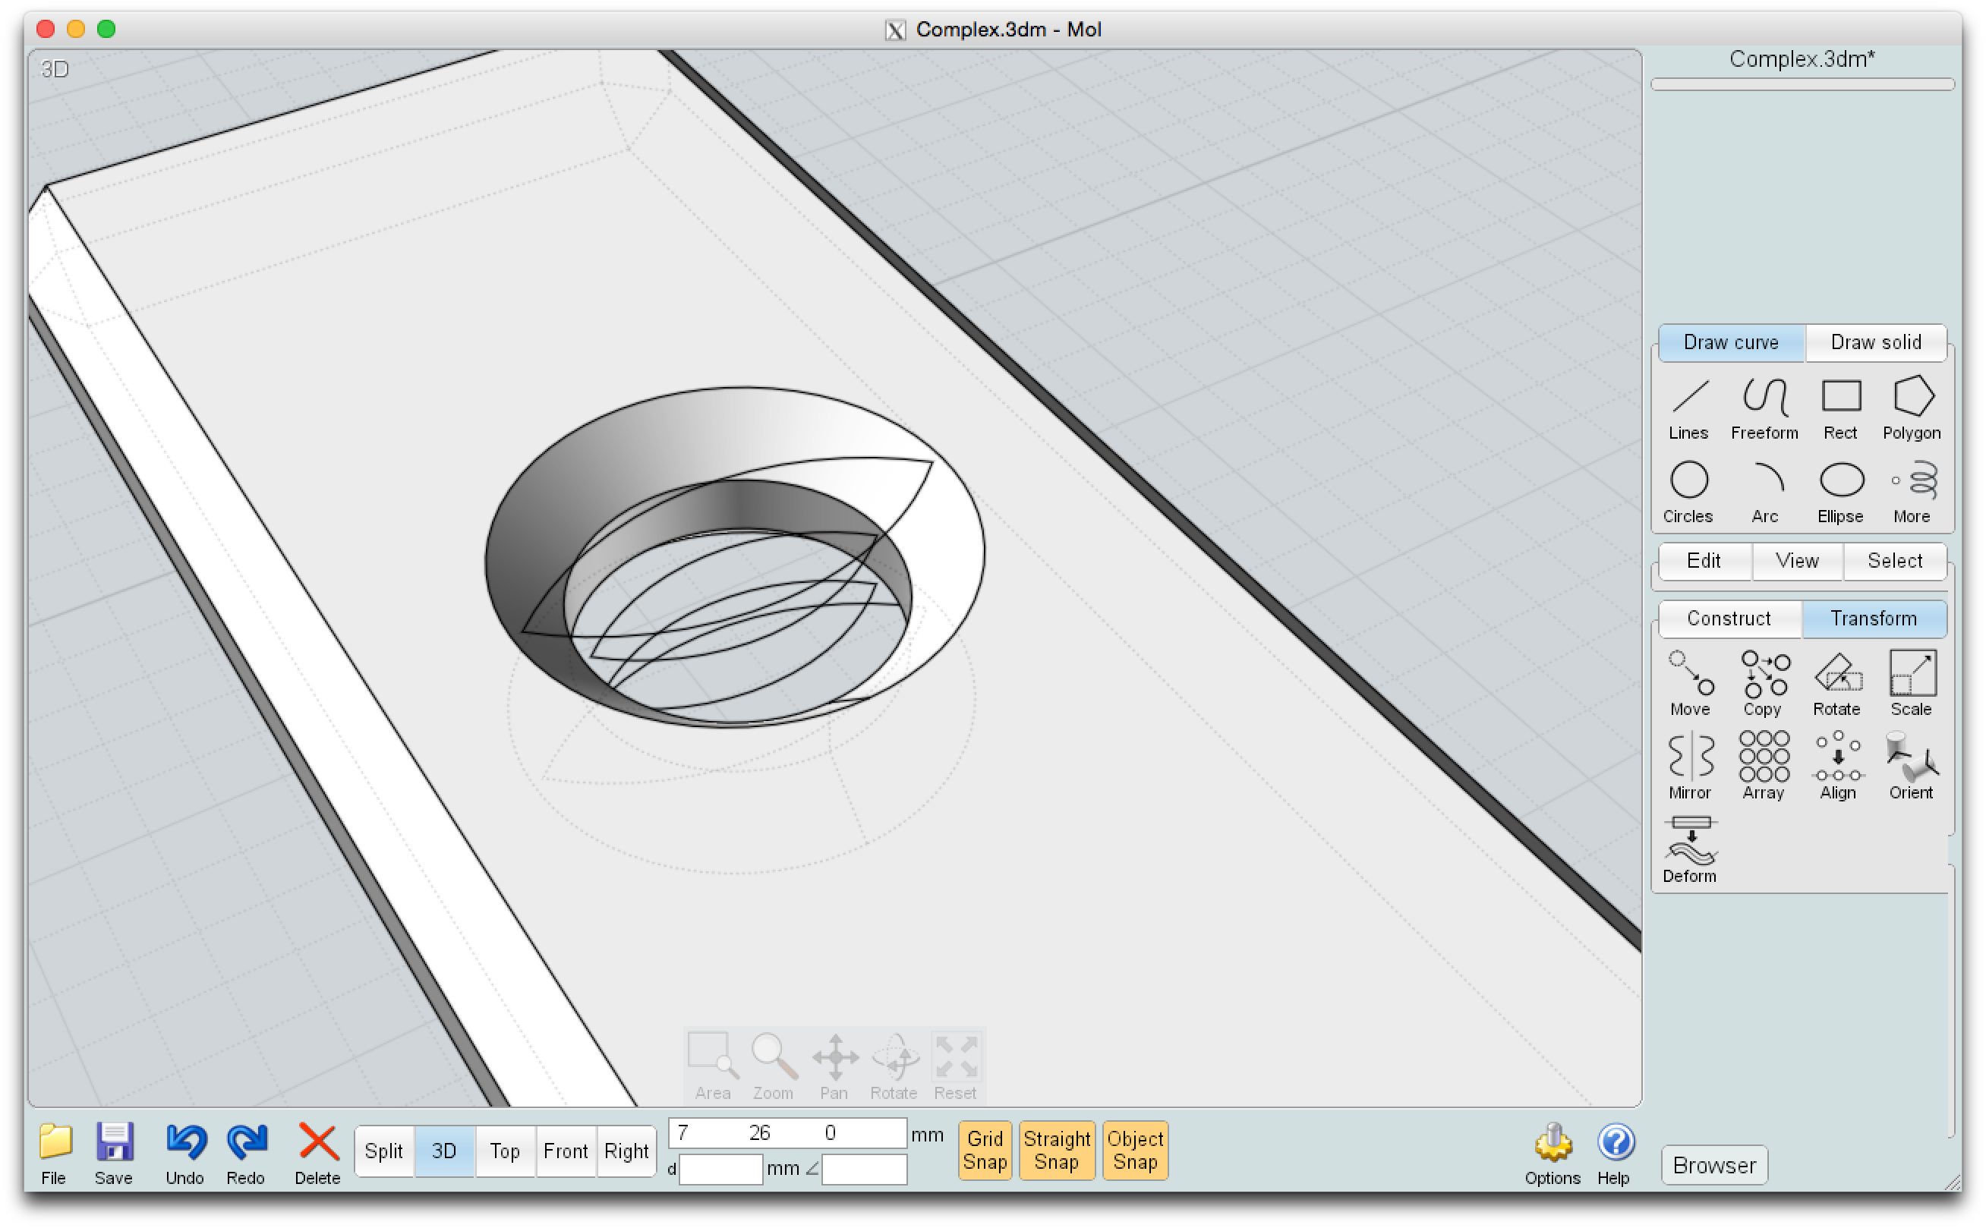Open the More curves tool
1986x1228 pixels.
[1912, 493]
